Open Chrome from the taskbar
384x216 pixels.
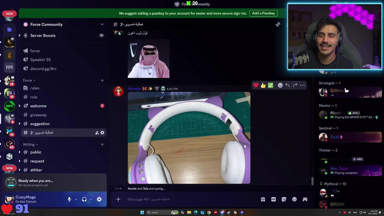[x=209, y=212]
